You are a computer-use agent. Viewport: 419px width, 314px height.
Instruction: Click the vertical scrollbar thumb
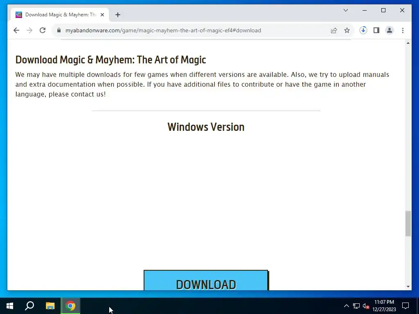(x=408, y=224)
